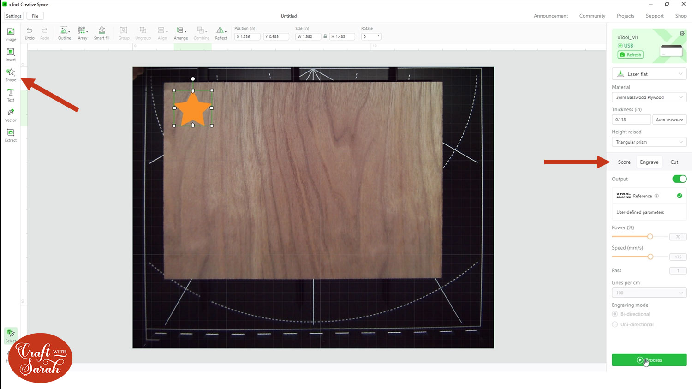Select the orange star shape on canvas
Image resolution: width=692 pixels, height=389 pixels.
point(193,109)
